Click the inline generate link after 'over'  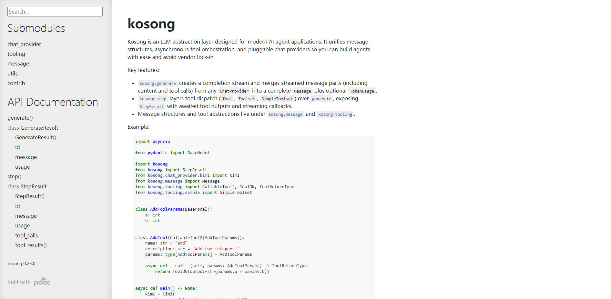pyautogui.click(x=321, y=99)
